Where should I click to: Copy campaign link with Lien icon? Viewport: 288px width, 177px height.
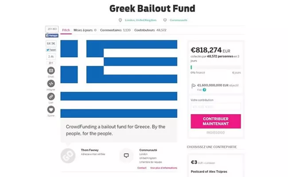[x=51, y=96]
